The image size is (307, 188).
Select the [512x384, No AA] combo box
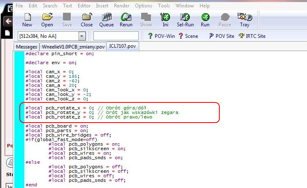[x=52, y=36]
